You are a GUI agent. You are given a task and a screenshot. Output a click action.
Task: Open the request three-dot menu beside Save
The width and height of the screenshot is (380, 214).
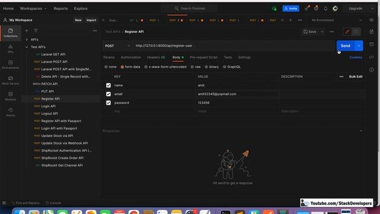pos(331,32)
